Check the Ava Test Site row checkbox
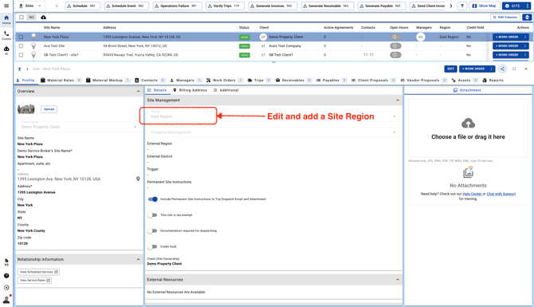The height and width of the screenshot is (307, 534). (x=21, y=45)
